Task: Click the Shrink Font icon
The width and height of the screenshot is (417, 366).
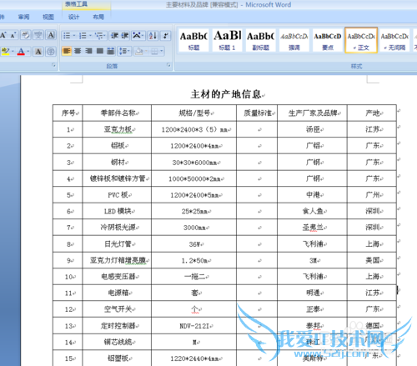Action: click(x=13, y=35)
